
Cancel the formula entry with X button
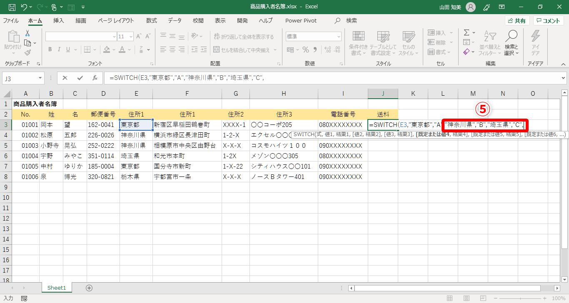(65, 78)
